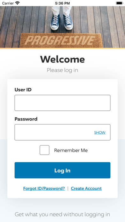The width and height of the screenshot is (125, 222).
Task: Tap the User ID field label
Action: click(x=23, y=90)
